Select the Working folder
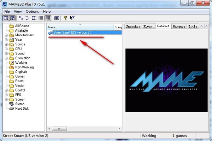This screenshot has width=212, height=141. point(21,63)
